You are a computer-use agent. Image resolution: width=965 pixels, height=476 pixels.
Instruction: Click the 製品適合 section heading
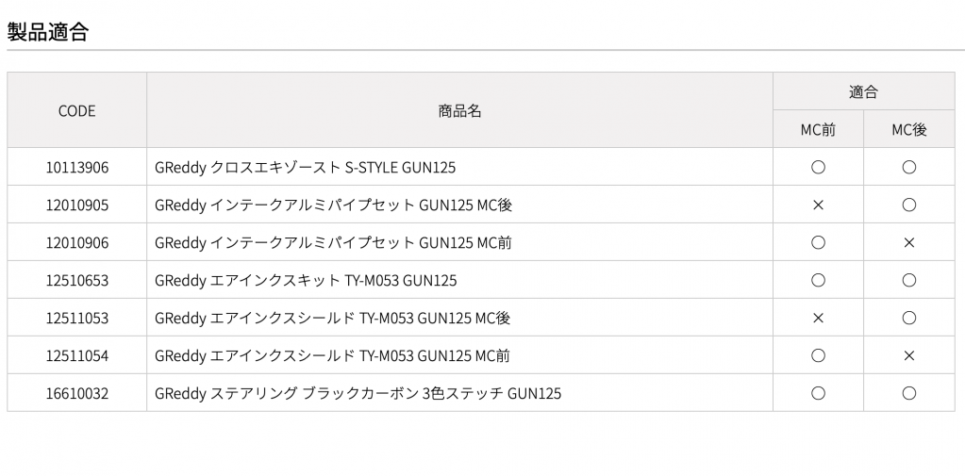pyautogui.click(x=48, y=31)
